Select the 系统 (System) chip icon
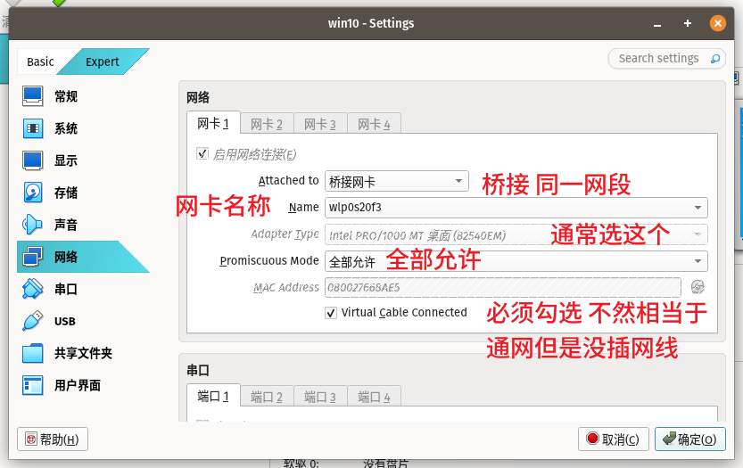The width and height of the screenshot is (743, 468). (33, 128)
